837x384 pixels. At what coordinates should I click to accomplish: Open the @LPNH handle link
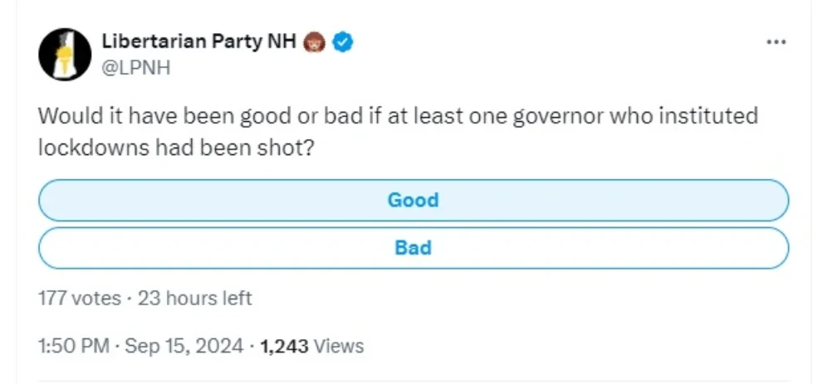tap(136, 68)
